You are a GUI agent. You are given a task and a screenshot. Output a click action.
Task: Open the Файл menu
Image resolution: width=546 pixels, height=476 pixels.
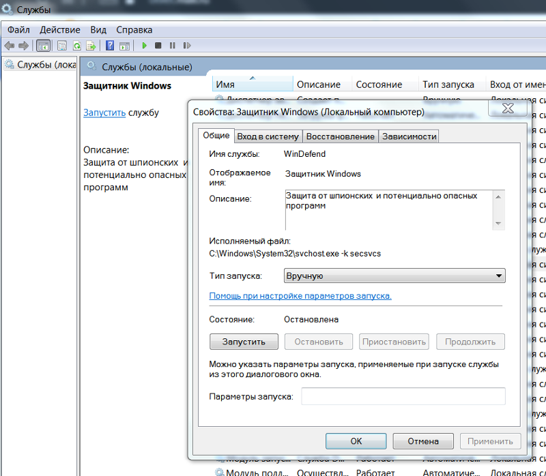[19, 30]
